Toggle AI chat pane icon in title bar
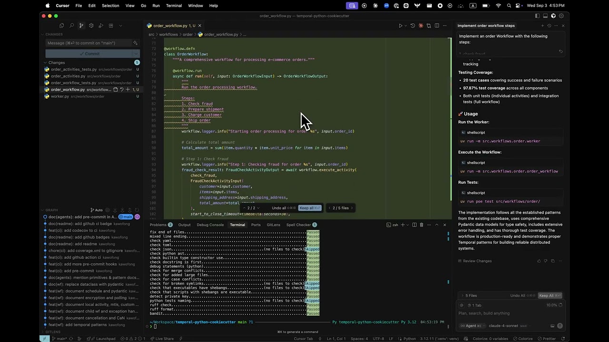 pyautogui.click(x=553, y=16)
